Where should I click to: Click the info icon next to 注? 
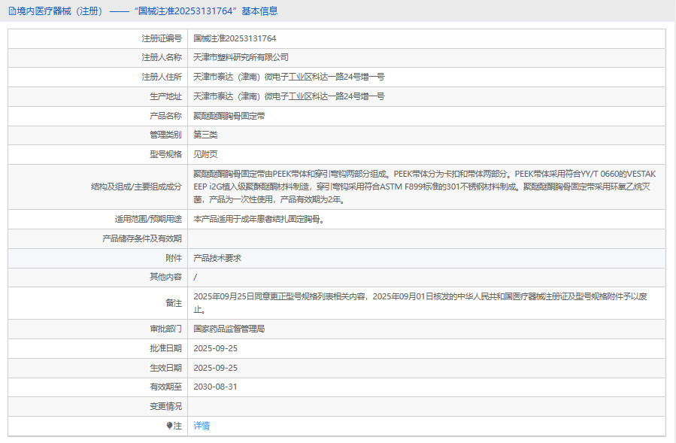coord(169,426)
